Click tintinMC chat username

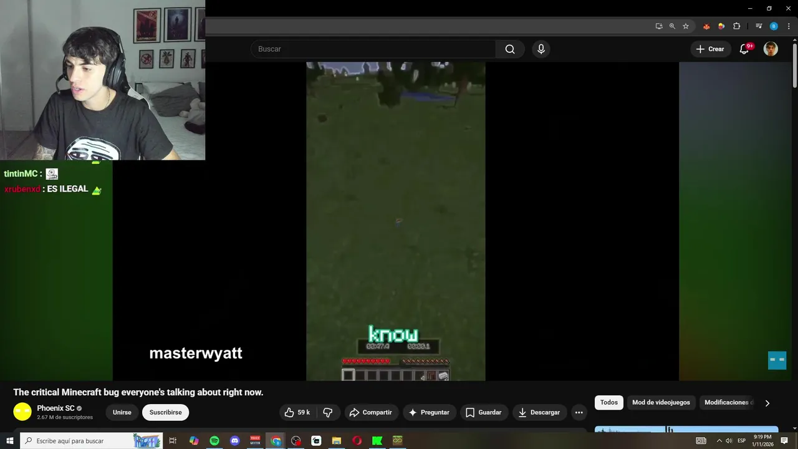click(21, 174)
